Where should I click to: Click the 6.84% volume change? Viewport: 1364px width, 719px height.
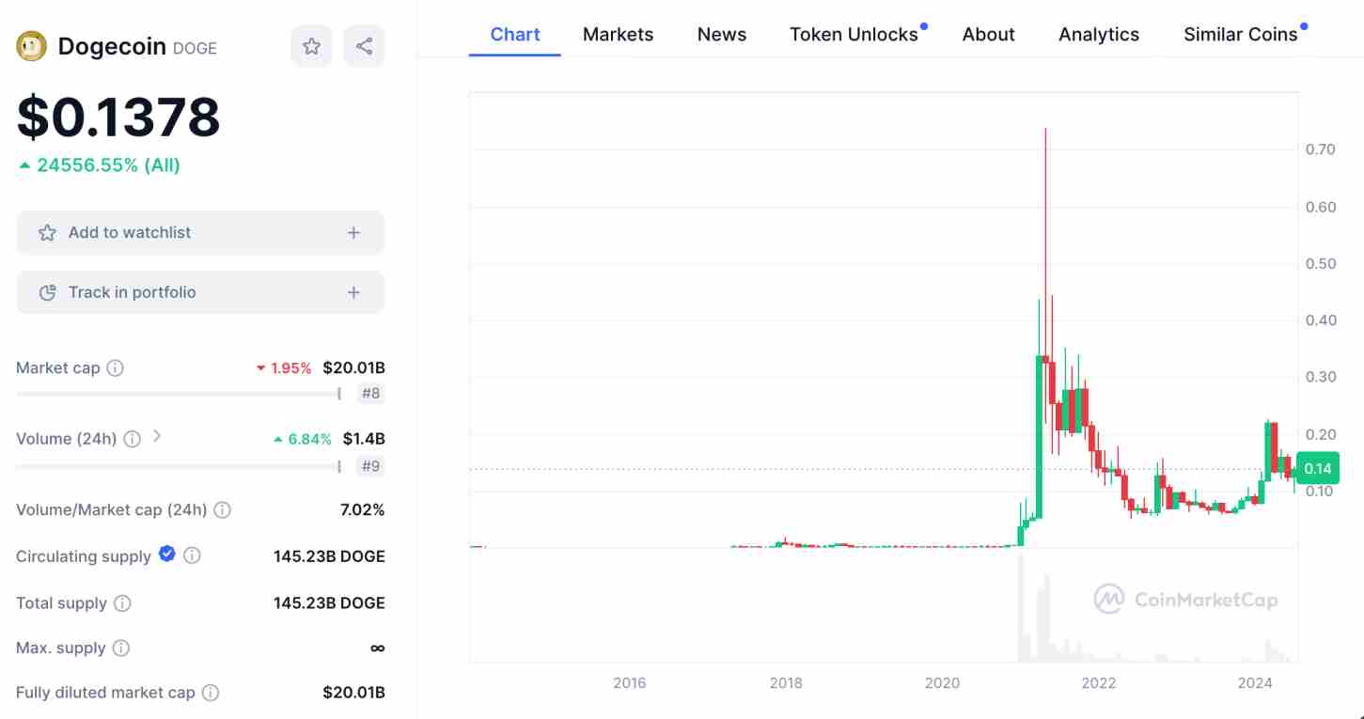point(303,439)
